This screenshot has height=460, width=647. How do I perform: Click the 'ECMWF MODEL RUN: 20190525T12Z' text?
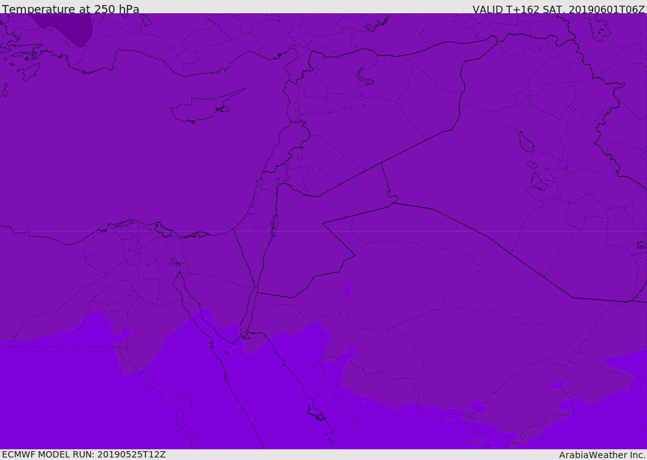[84, 454]
